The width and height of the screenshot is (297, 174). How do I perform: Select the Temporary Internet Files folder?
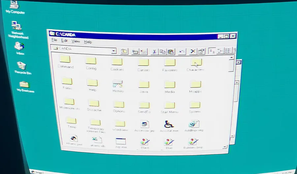[x=96, y=126]
